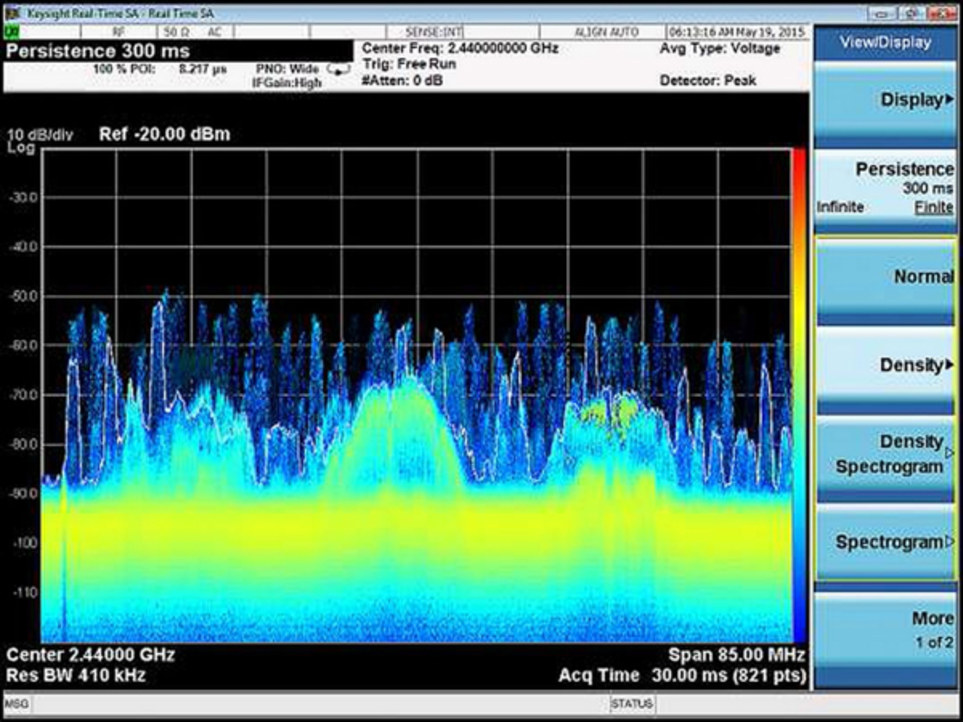Click the green status indicator icon

click(x=11, y=32)
